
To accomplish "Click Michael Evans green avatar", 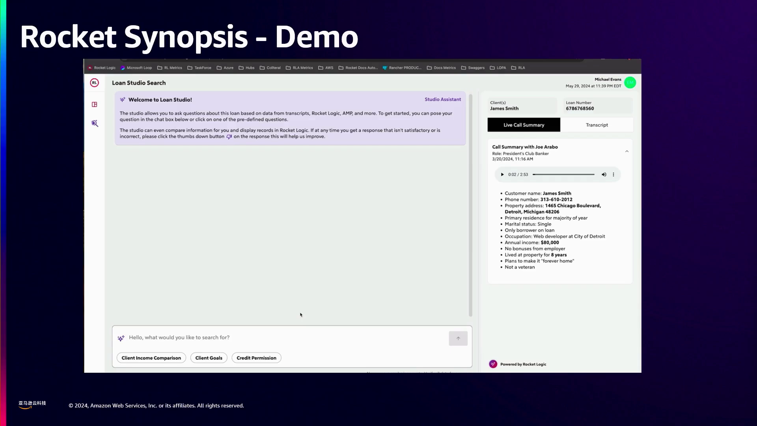I will (630, 83).
